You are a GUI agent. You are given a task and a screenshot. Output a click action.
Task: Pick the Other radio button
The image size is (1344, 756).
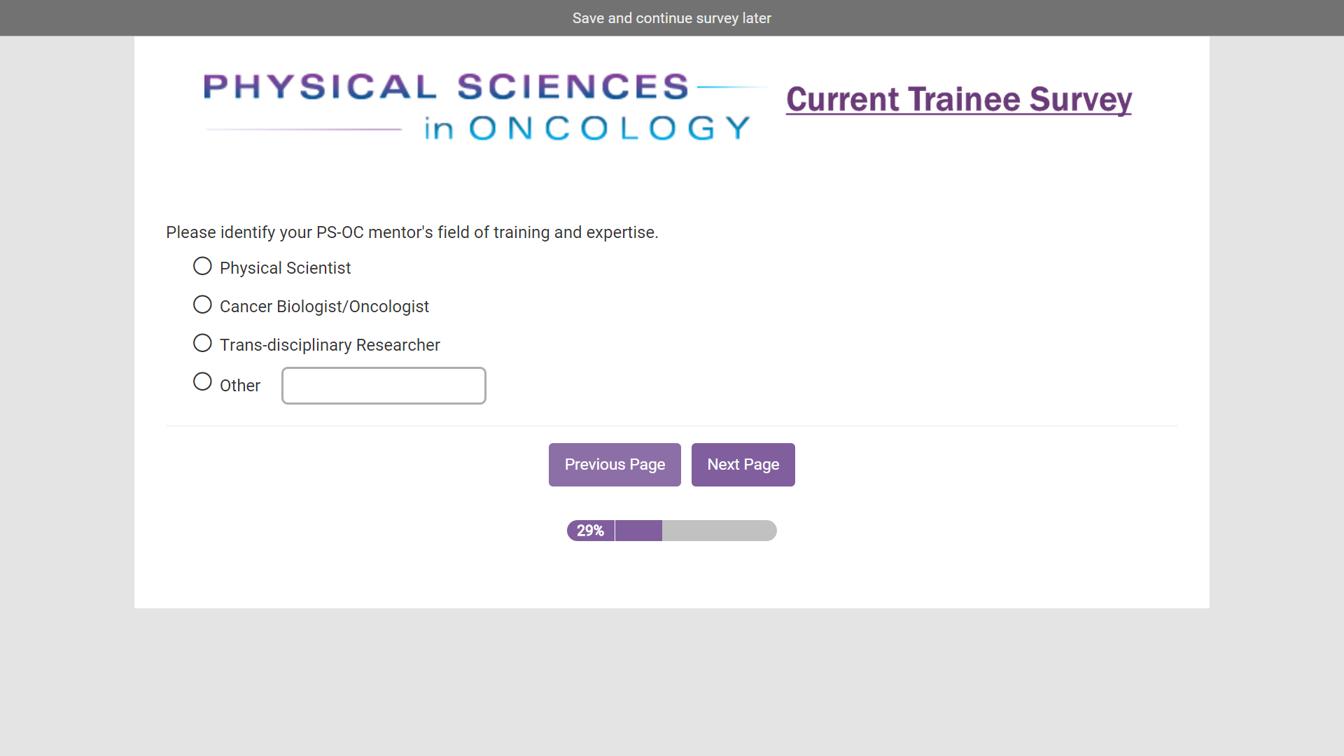(202, 382)
